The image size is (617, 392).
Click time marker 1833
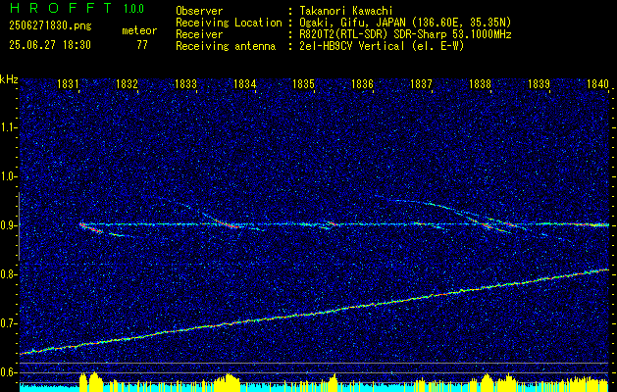[x=185, y=83]
